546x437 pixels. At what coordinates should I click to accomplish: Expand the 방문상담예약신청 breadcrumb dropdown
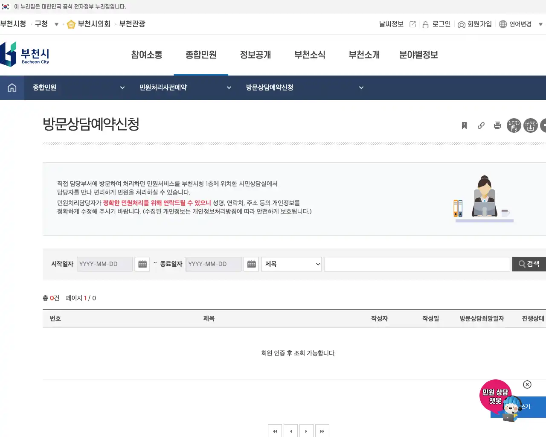361,87
